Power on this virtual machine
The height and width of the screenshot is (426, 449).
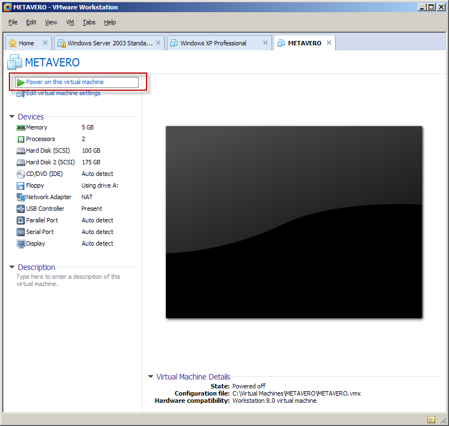coord(77,82)
